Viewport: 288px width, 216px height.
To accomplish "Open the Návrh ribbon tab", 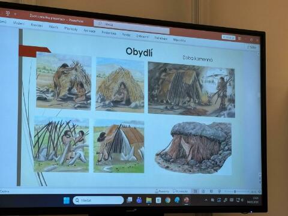I will tap(53, 27).
